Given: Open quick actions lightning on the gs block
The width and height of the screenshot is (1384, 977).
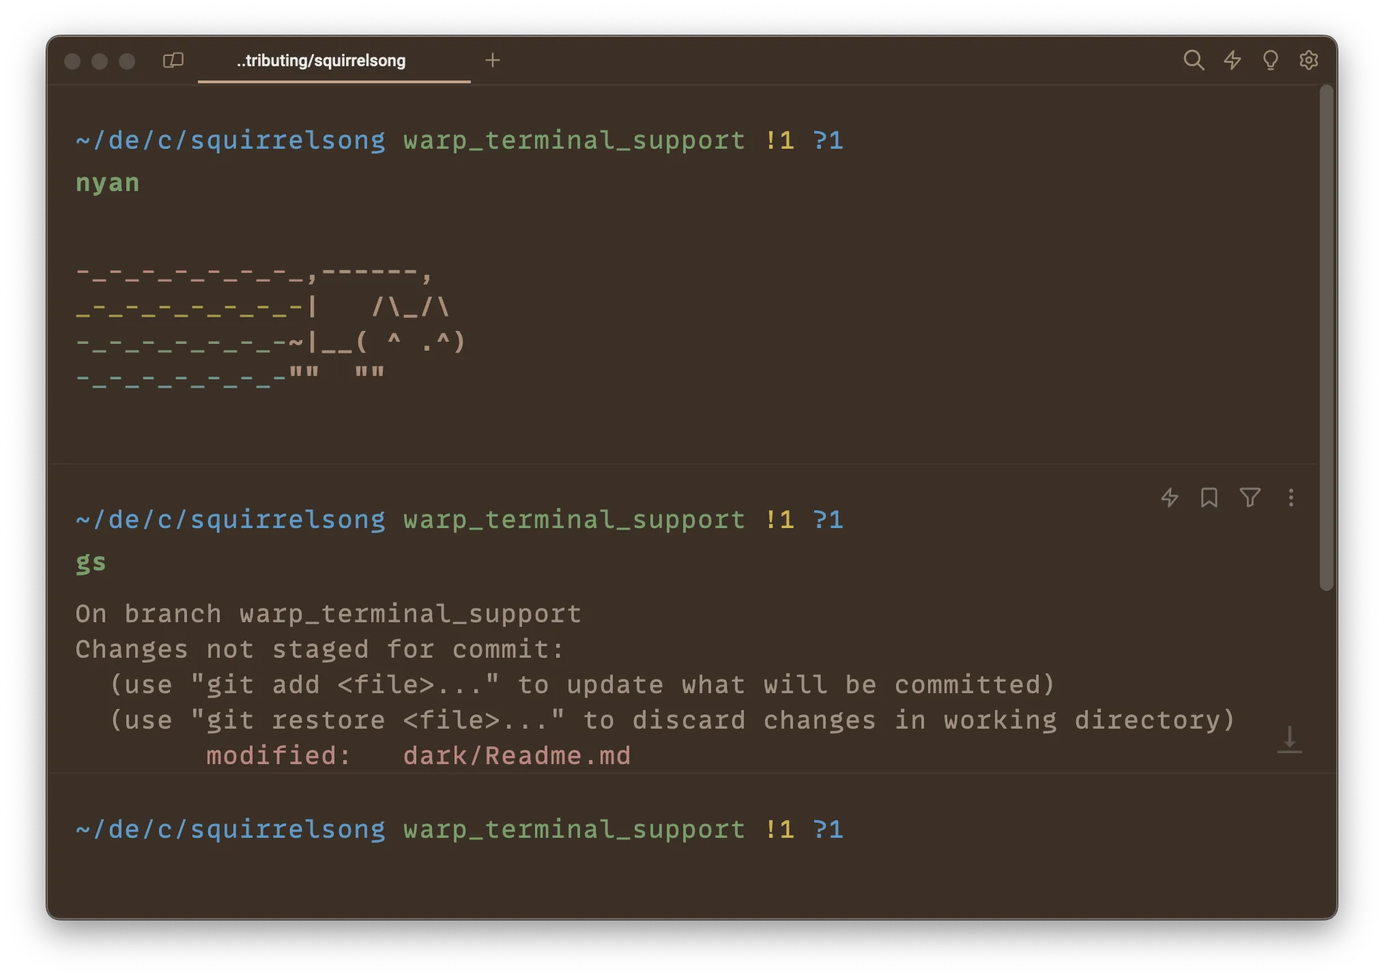Looking at the screenshot, I should tap(1169, 498).
